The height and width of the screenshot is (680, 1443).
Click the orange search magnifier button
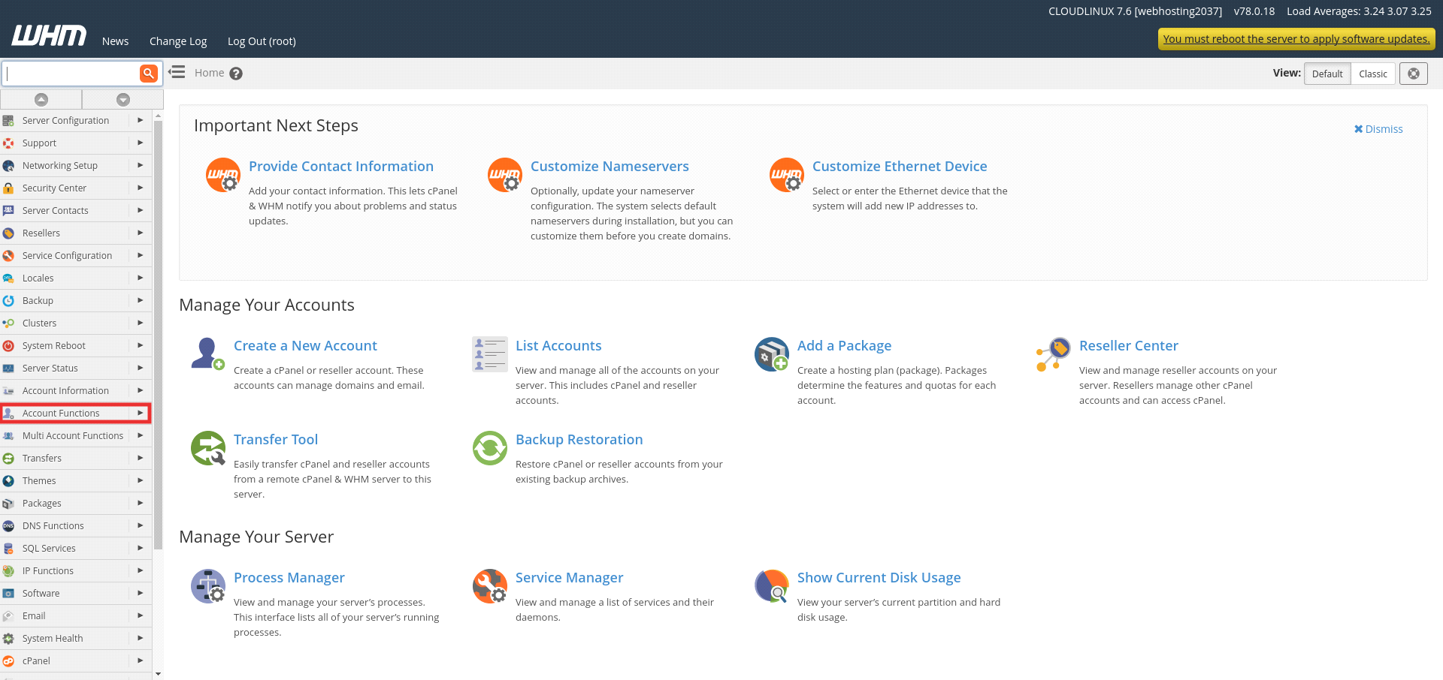[148, 73]
